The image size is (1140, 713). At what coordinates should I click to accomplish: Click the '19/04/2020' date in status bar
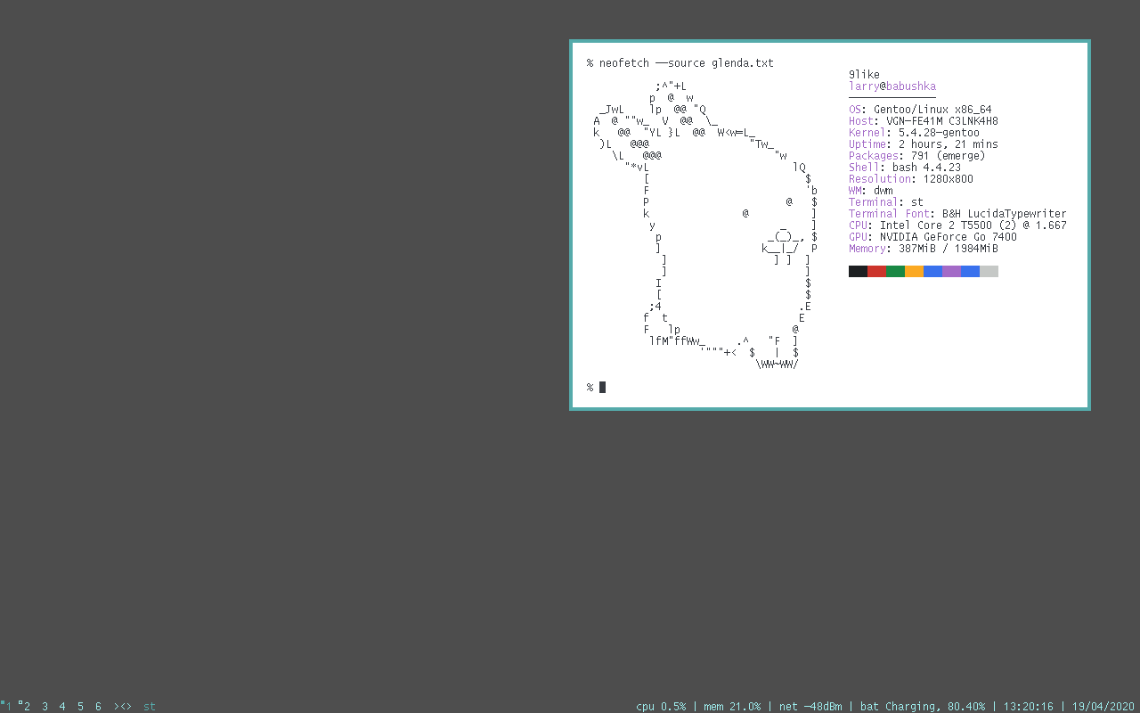pyautogui.click(x=1103, y=707)
